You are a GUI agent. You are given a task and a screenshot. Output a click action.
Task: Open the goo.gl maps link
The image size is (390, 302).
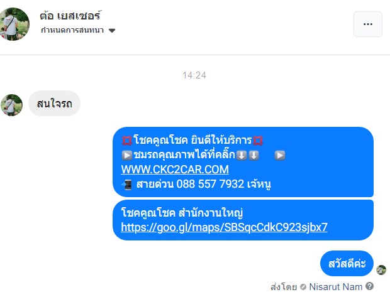224,227
